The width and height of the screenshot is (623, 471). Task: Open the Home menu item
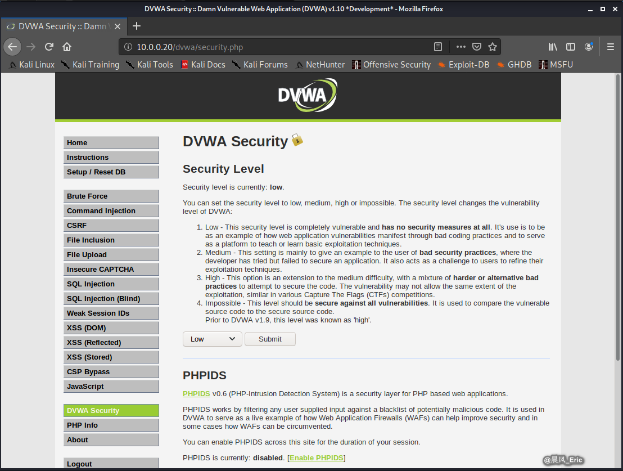(x=111, y=143)
